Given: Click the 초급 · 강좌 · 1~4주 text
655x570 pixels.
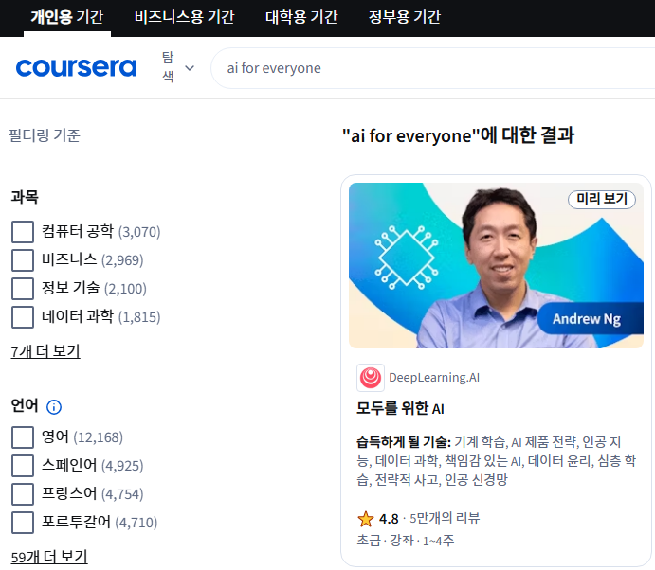Looking at the screenshot, I should [405, 541].
